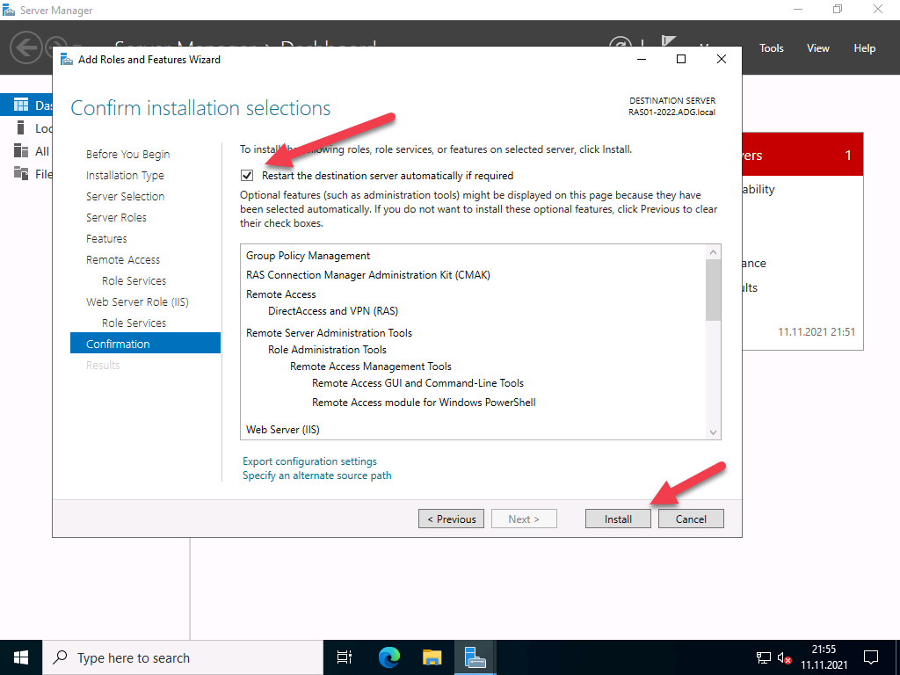Open All Servers icon in sidebar
The image size is (900, 675).
(21, 151)
